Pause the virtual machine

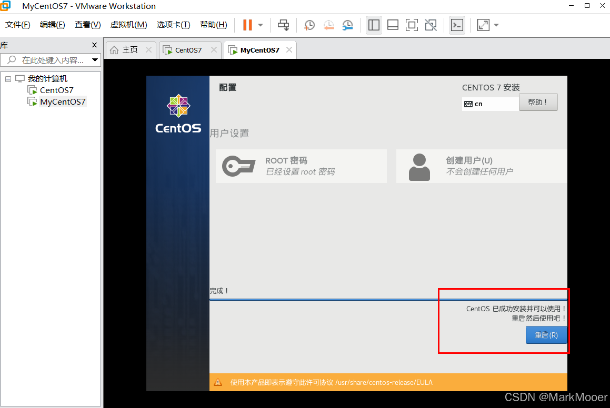[247, 25]
